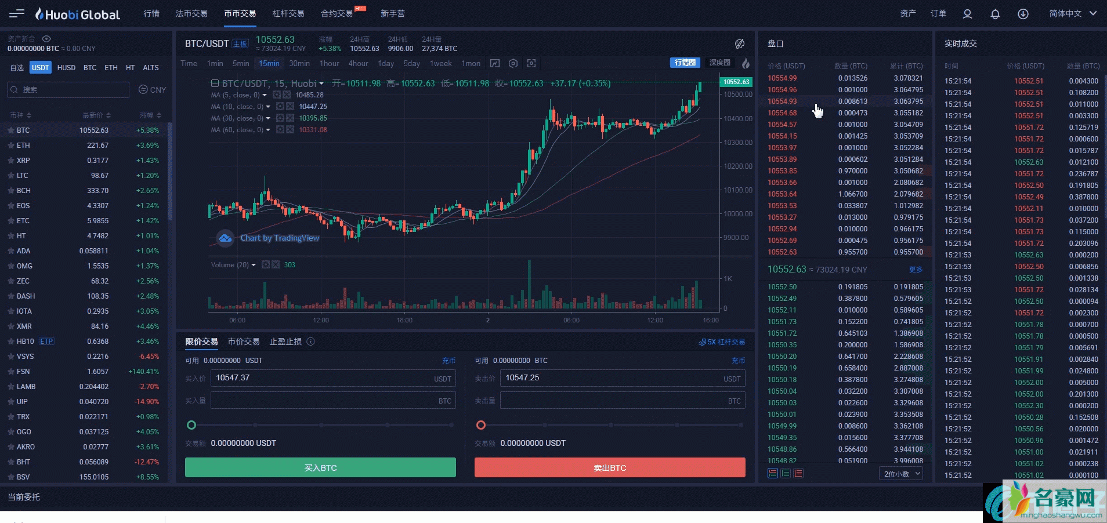1107x523 pixels.
Task: Open settings gear for MA (30, close, 0)
Action: pos(280,118)
